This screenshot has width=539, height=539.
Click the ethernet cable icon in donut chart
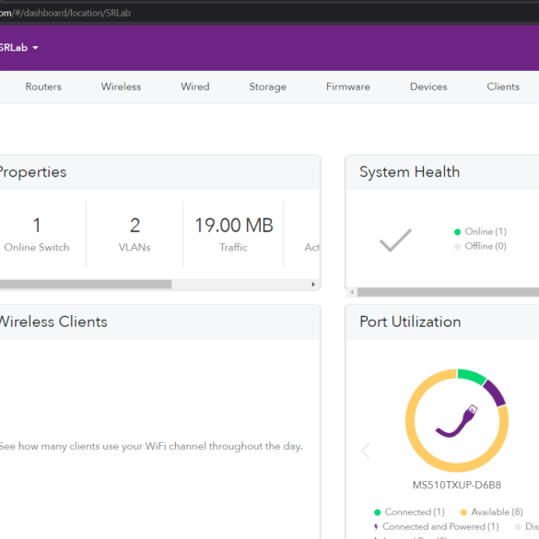pyautogui.click(x=457, y=421)
